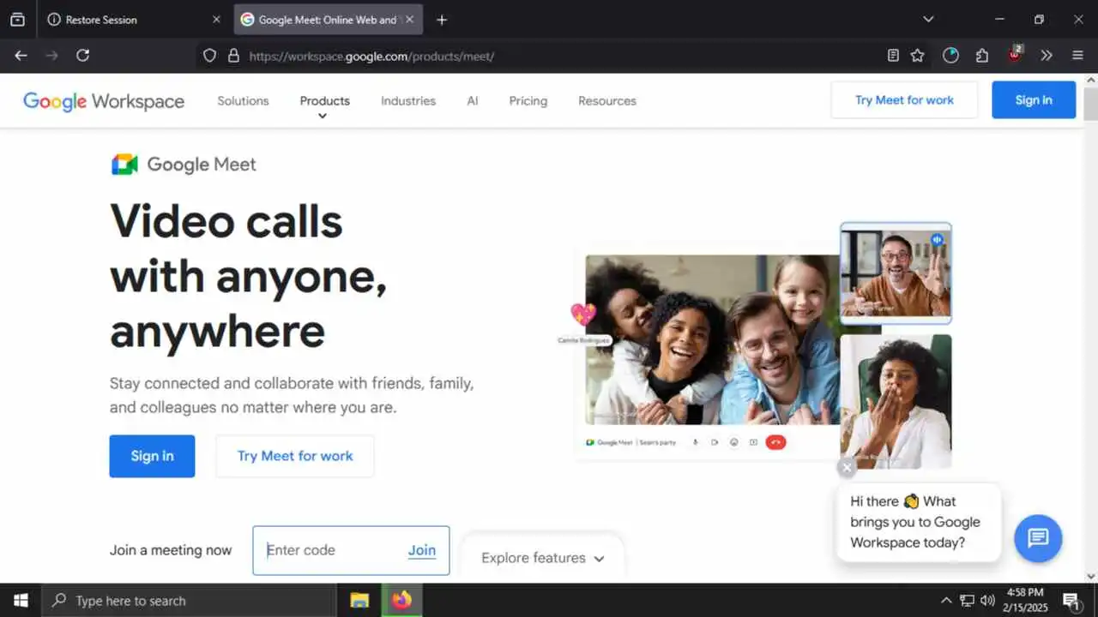
Task: Click the Join link beside code field
Action: pos(422,550)
